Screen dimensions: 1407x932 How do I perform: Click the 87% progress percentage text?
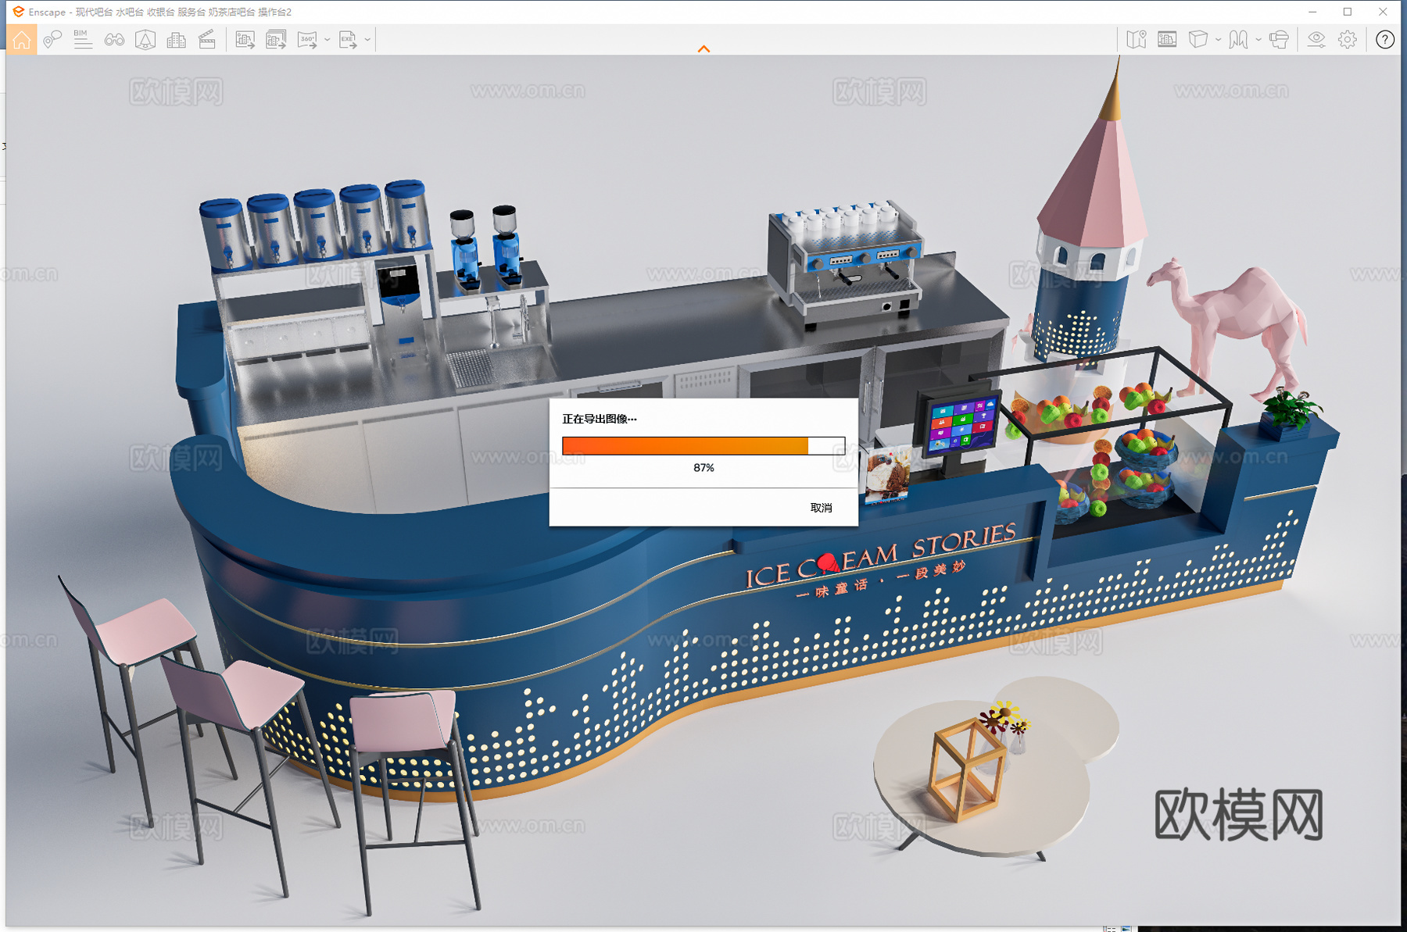tap(703, 467)
